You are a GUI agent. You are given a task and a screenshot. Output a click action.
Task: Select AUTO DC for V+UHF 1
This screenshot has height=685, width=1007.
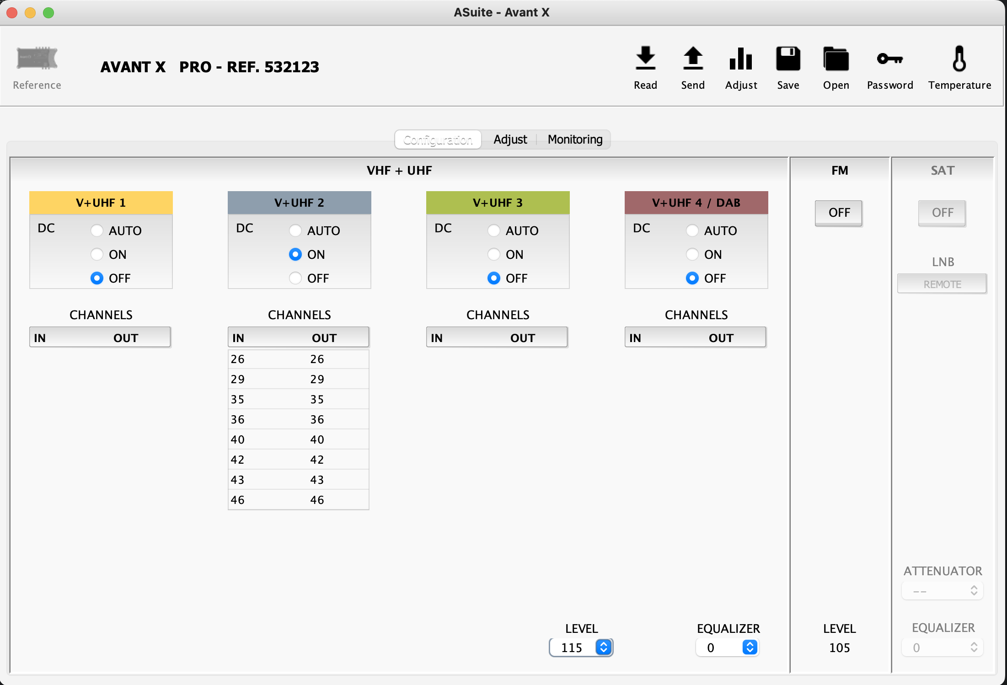coord(97,230)
